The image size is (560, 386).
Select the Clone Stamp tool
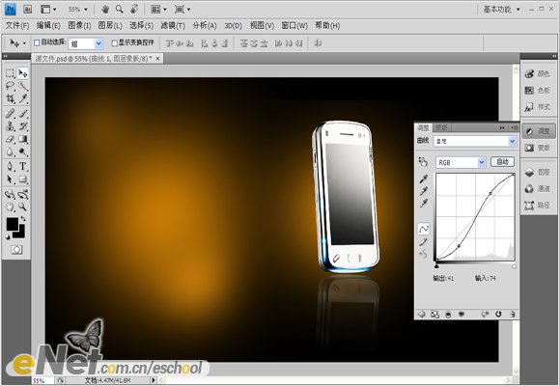pyautogui.click(x=10, y=126)
